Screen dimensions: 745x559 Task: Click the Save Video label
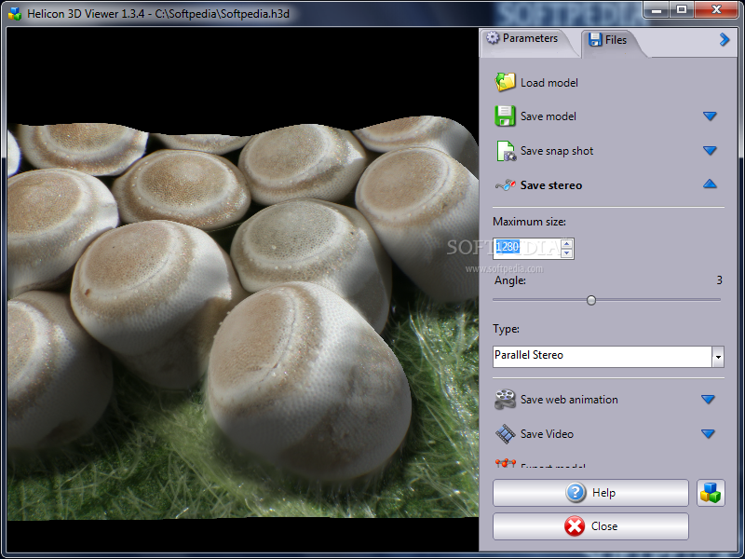[x=547, y=434]
